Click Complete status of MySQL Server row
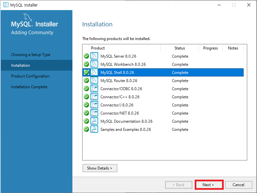Image resolution: width=257 pixels, height=193 pixels. [x=180, y=56]
